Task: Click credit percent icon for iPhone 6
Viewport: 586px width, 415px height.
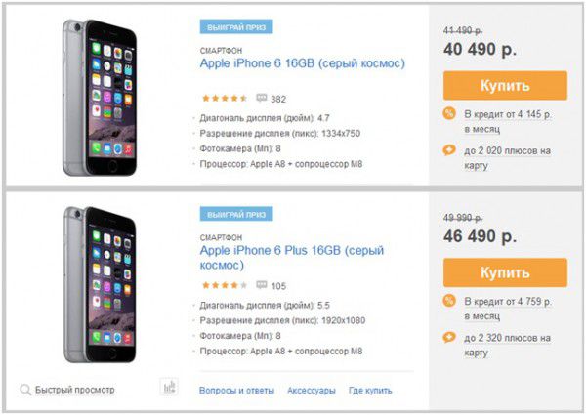Action: coord(449,113)
